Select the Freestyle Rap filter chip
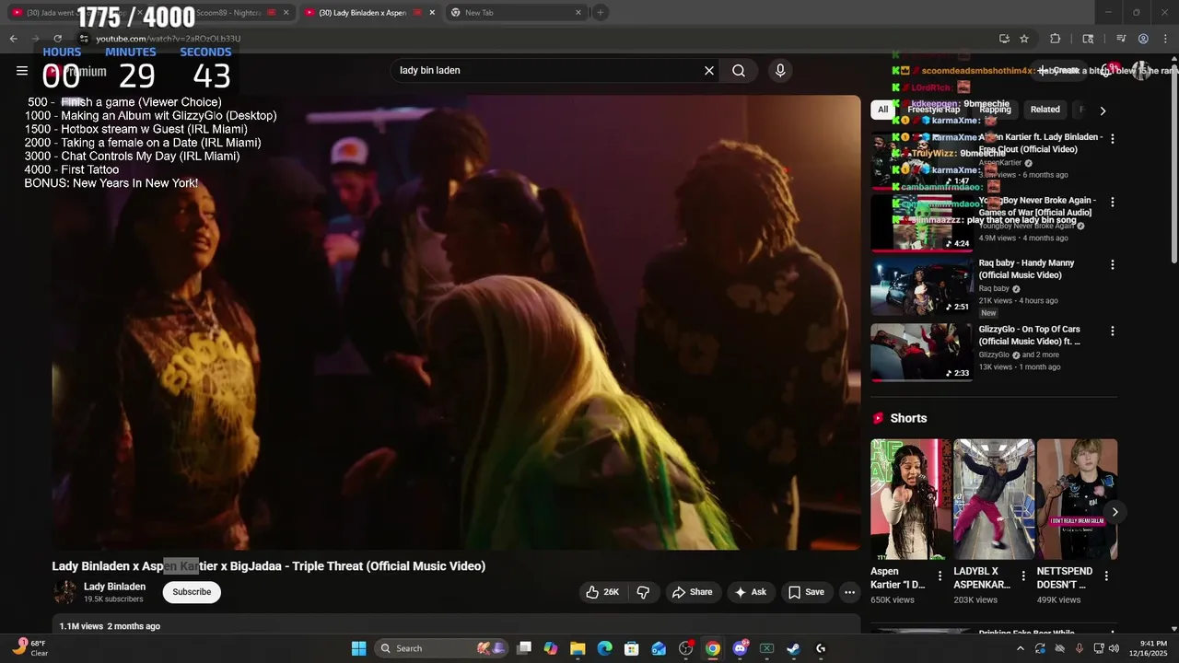The image size is (1179, 663). 933,110
